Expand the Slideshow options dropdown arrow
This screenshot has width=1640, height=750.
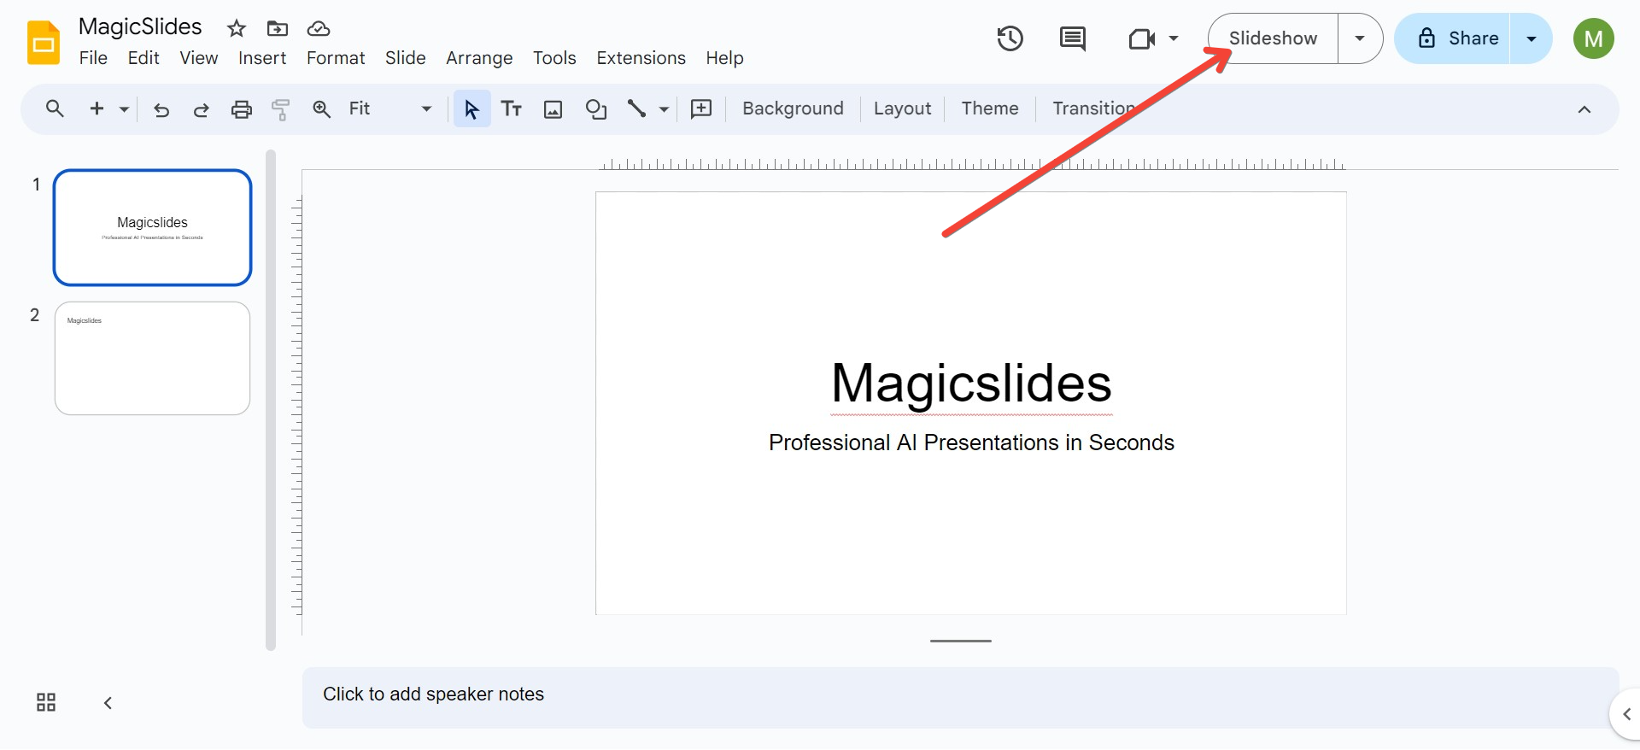pos(1360,38)
